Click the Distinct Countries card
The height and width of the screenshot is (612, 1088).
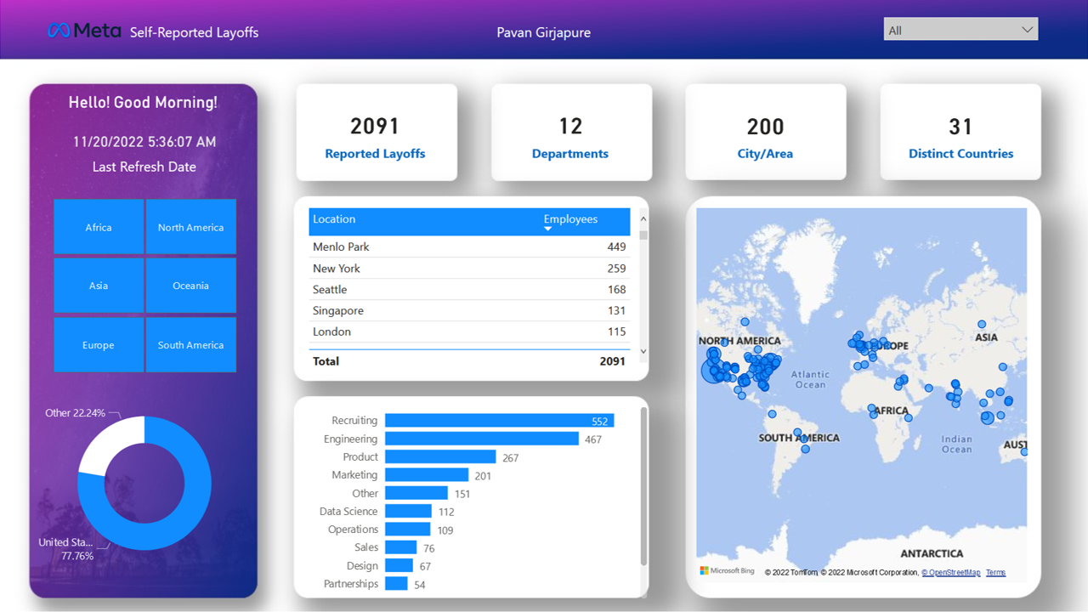(x=960, y=132)
